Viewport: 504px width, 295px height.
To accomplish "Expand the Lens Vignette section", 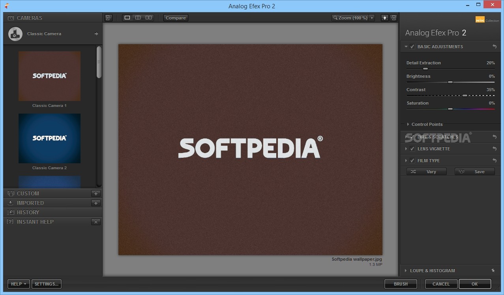I will click(406, 149).
